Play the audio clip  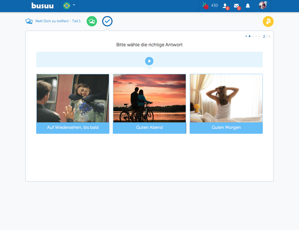coord(149,61)
